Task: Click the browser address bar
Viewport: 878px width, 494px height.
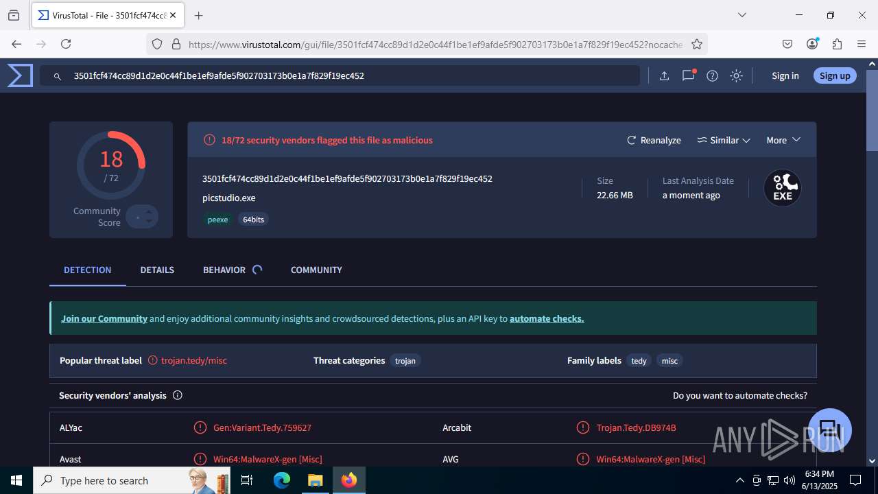Action: click(x=436, y=44)
